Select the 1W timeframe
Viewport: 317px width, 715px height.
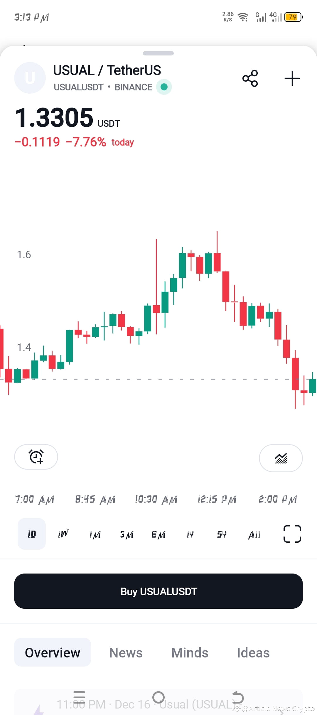[63, 534]
